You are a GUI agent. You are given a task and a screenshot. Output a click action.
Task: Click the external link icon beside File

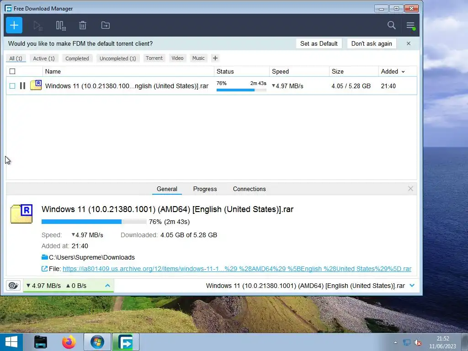pos(44,269)
